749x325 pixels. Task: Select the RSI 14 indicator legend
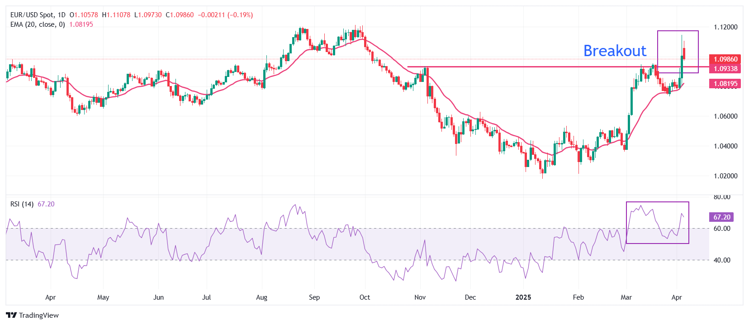(x=22, y=204)
